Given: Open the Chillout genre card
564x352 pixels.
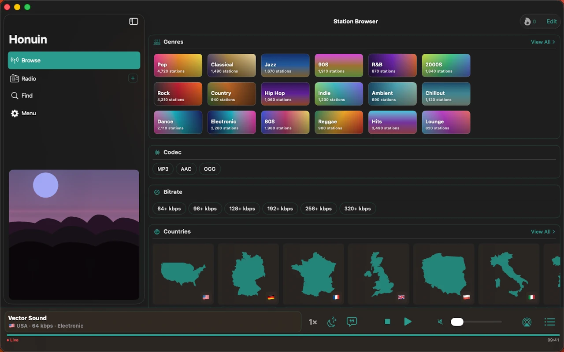Looking at the screenshot, I should pyautogui.click(x=446, y=94).
